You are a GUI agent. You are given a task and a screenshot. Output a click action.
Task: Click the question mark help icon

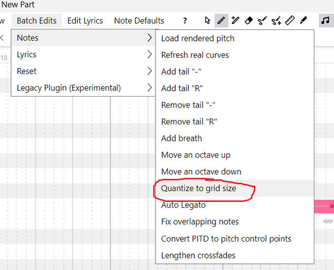(185, 21)
